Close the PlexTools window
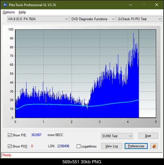The width and height of the screenshot is (164, 165). pyautogui.click(x=157, y=5)
